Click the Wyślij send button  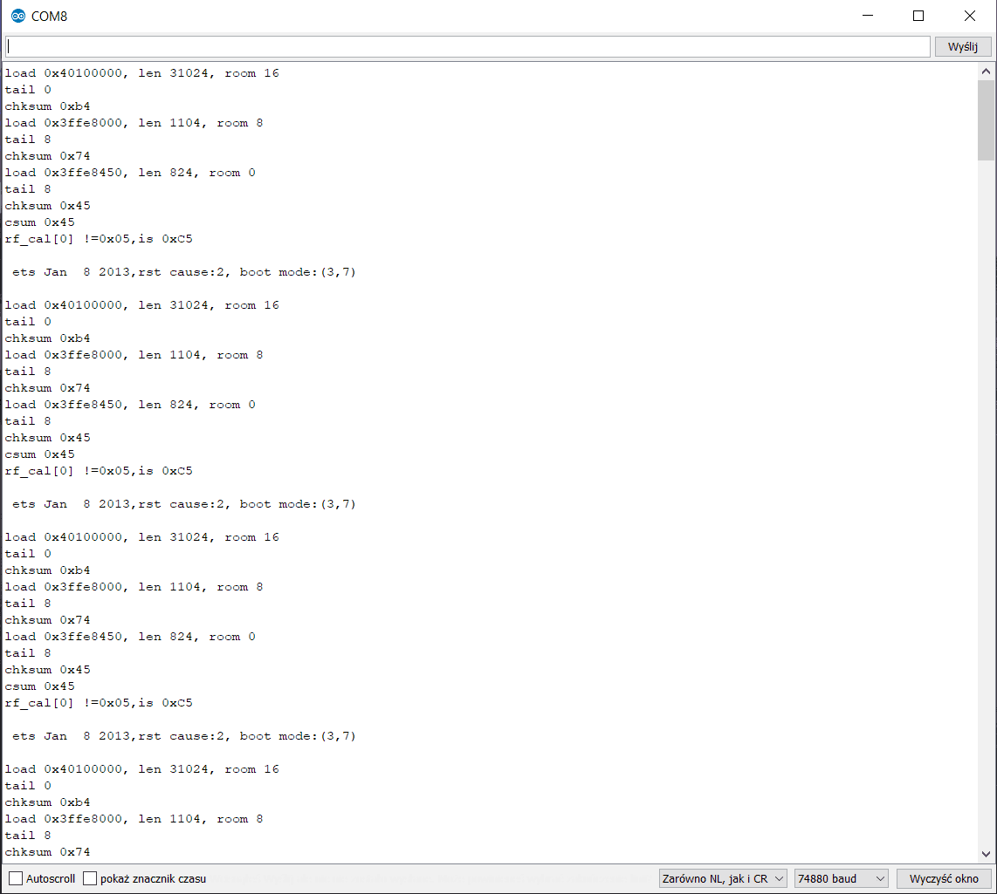[x=963, y=46]
